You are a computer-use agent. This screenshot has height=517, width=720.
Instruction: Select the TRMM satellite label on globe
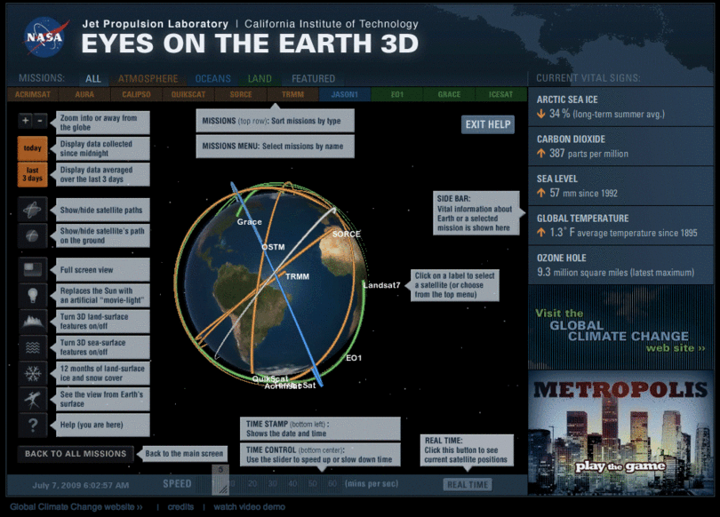[x=298, y=276]
